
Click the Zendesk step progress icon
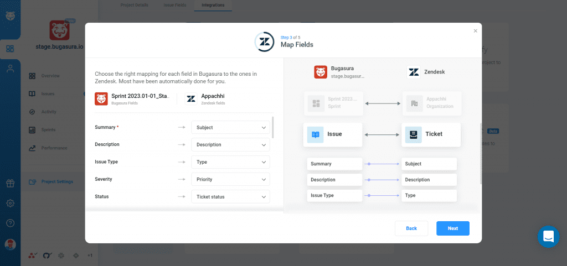[x=264, y=41]
